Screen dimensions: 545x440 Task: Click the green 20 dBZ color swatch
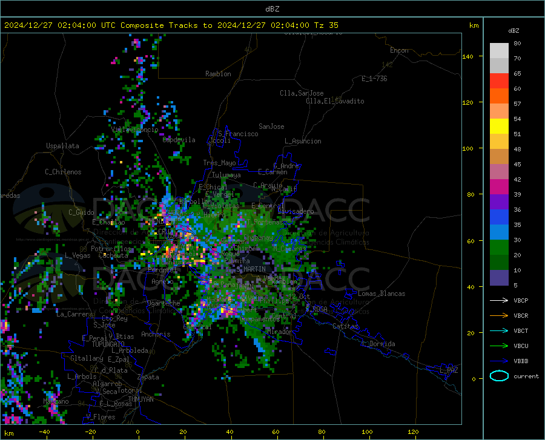click(x=499, y=248)
